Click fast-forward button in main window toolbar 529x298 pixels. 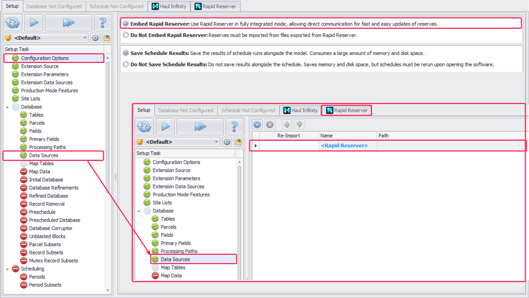pos(68,22)
